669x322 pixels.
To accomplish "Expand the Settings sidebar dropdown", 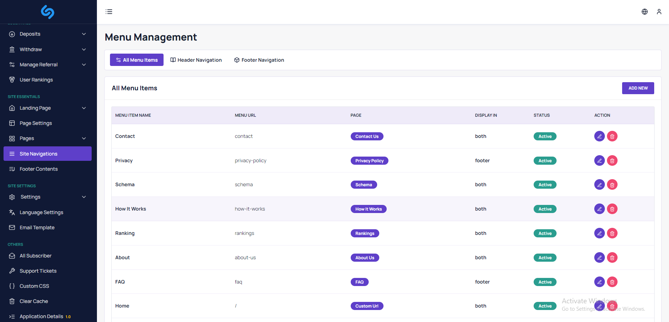I will [48, 197].
